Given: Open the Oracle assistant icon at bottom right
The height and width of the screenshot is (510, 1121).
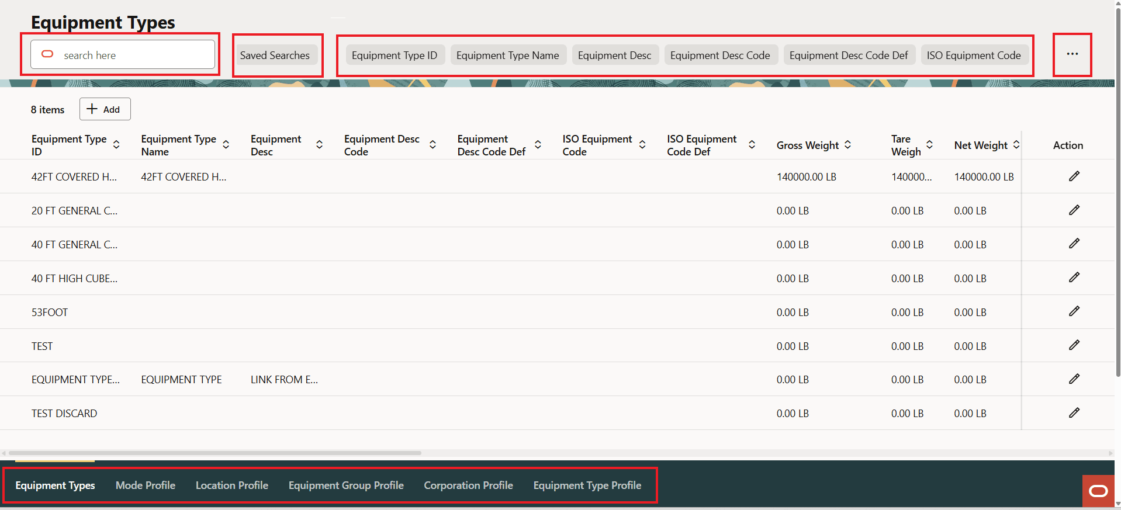Looking at the screenshot, I should (x=1098, y=491).
